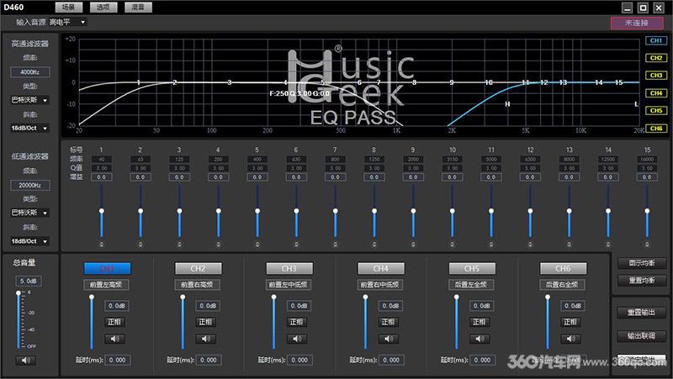The width and height of the screenshot is (673, 379).
Task: Mute the CH1 output speaker icon
Action: tap(115, 339)
